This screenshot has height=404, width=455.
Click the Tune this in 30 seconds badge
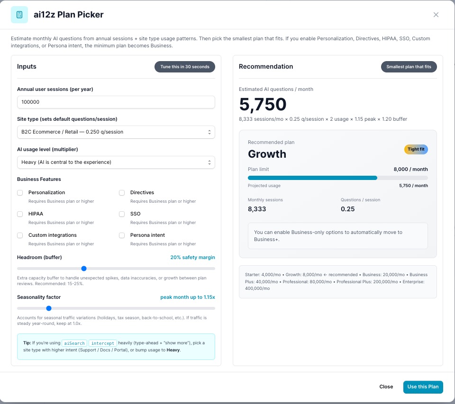tap(185, 67)
